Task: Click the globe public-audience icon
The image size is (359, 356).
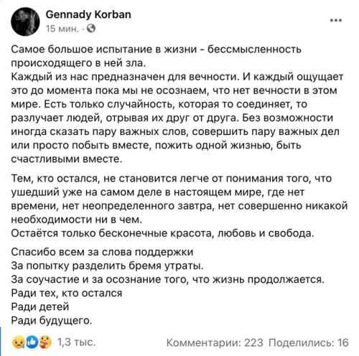Action: point(91,29)
